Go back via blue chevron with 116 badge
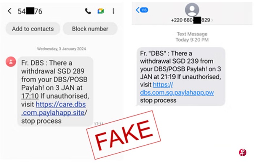Screen dimensions: 254x166 pos(142,10)
